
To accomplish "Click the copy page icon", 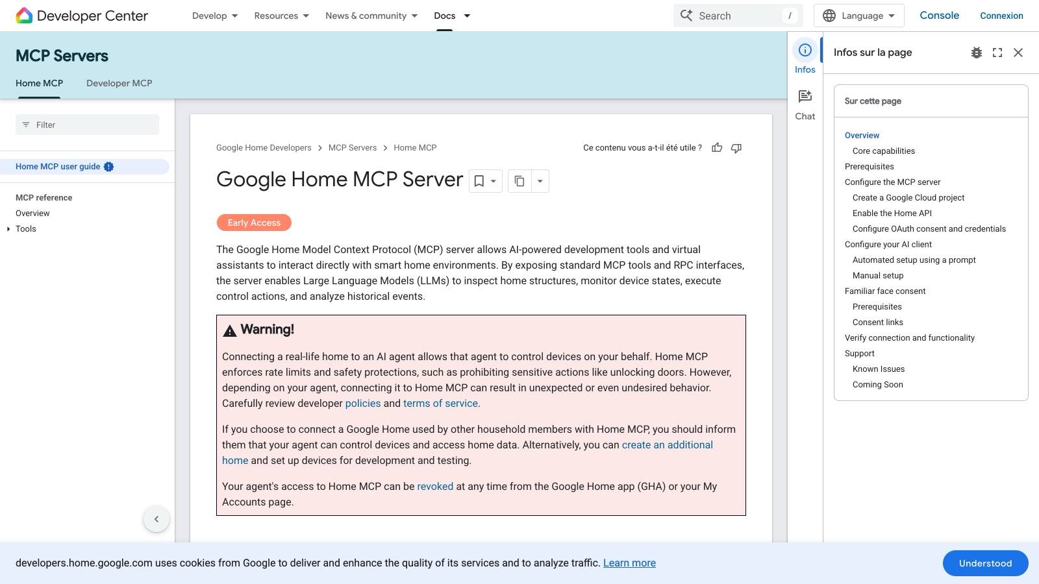I will [x=519, y=181].
